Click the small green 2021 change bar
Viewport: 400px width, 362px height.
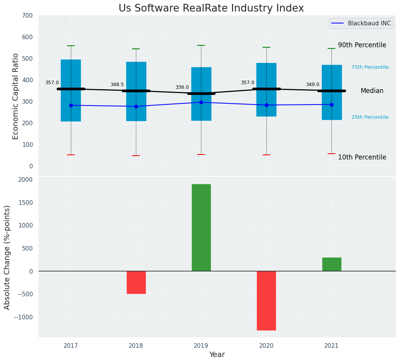pos(331,264)
